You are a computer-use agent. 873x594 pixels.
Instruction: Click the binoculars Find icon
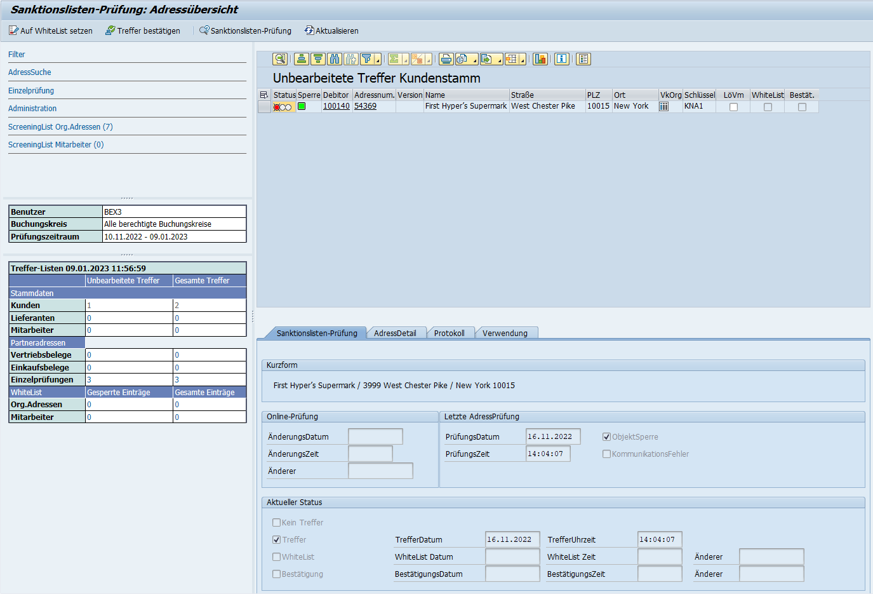pyautogui.click(x=335, y=59)
